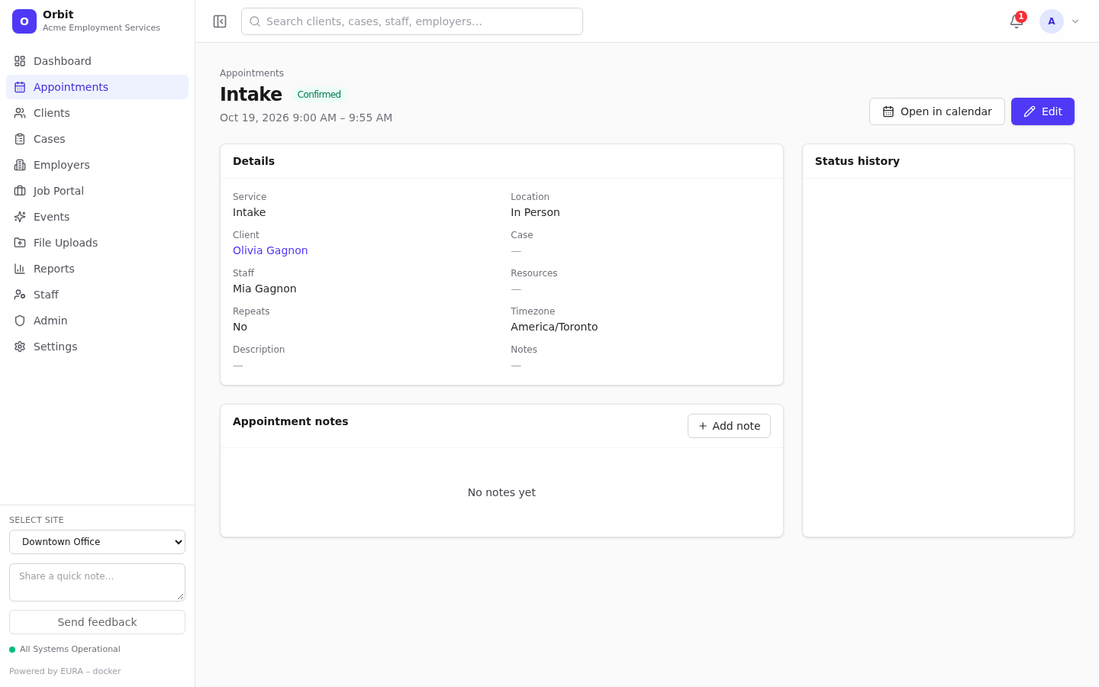Click the All Systems Operational status
Viewport: 1099px width, 687px height.
pos(65,650)
